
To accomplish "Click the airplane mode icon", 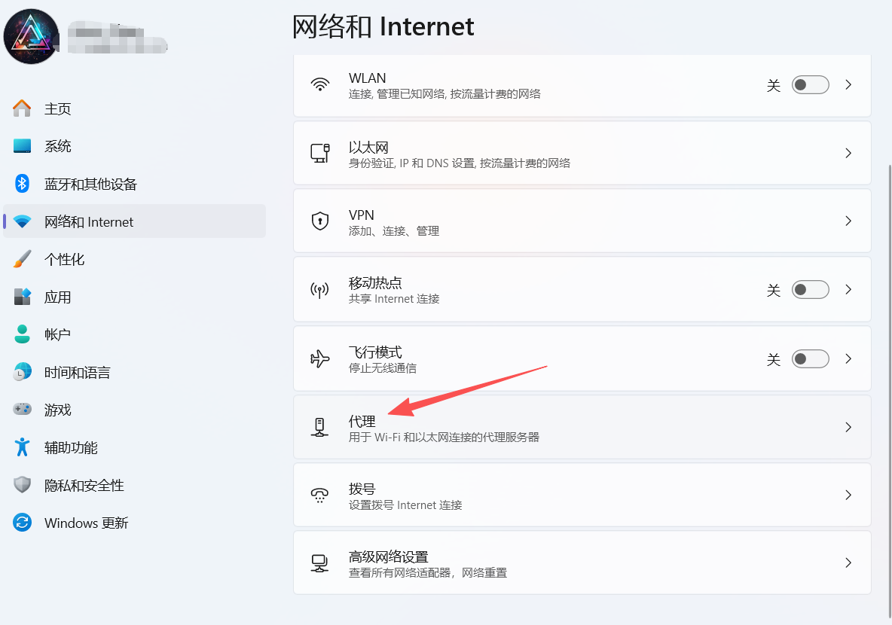I will [320, 358].
